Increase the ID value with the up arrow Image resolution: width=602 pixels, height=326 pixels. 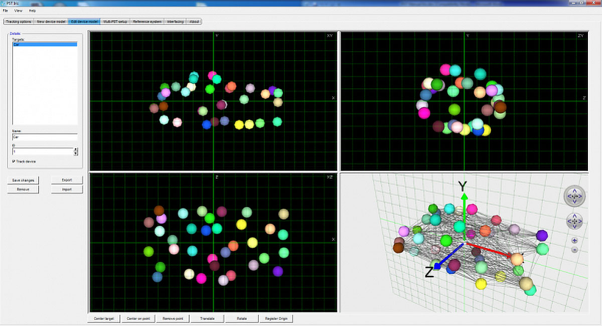(75, 149)
